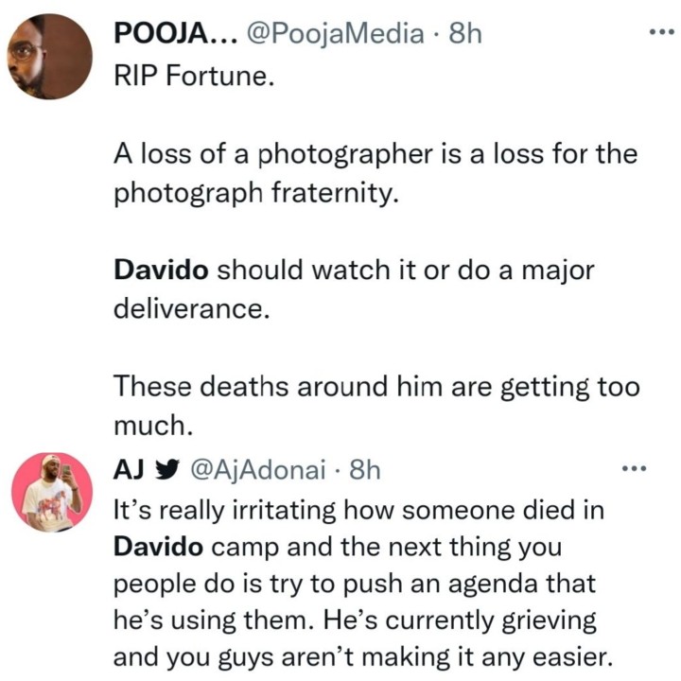The height and width of the screenshot is (681, 681).
Task: Open more options on AjAdonai's tweet
Action: coord(632,468)
